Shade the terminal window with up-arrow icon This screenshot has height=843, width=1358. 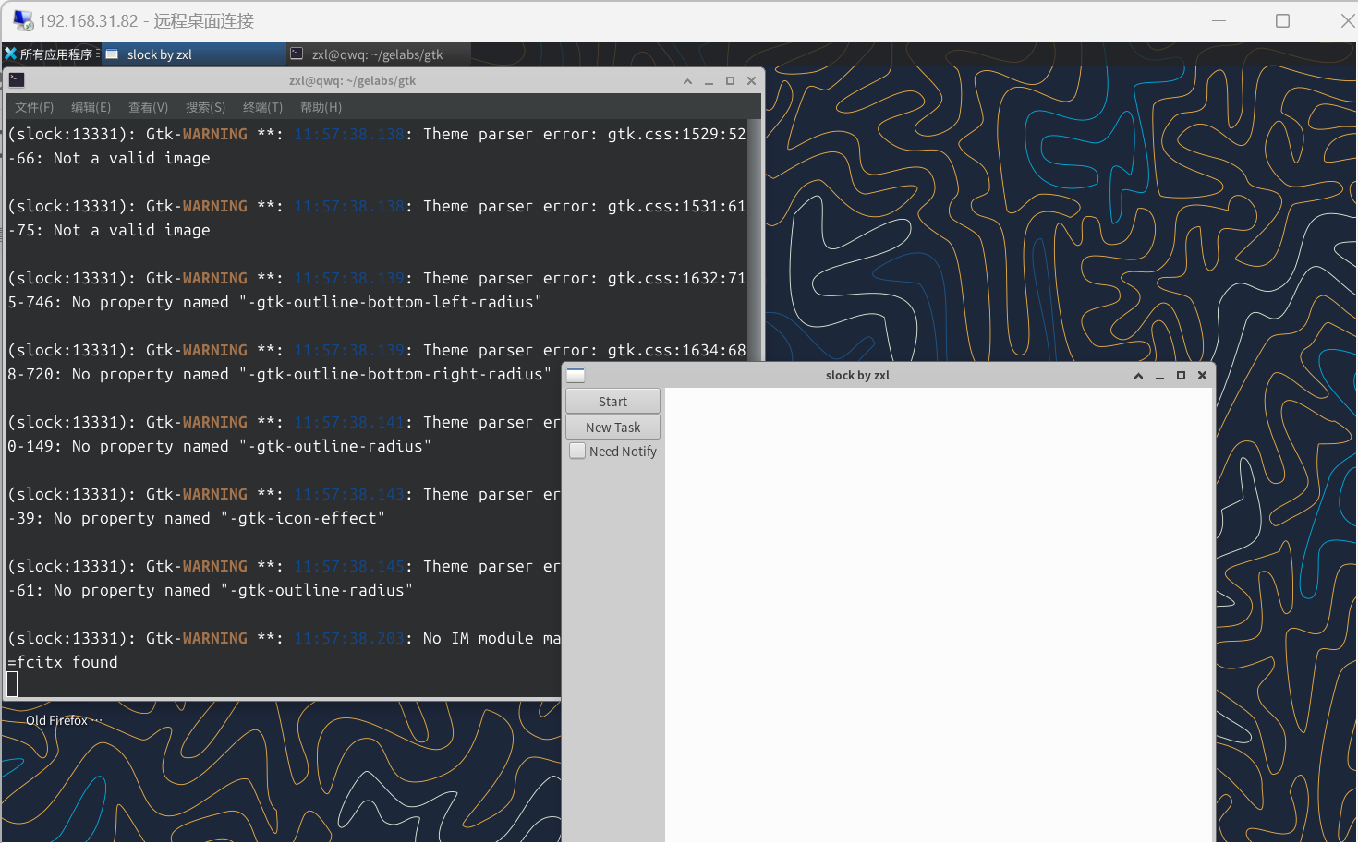(x=687, y=81)
